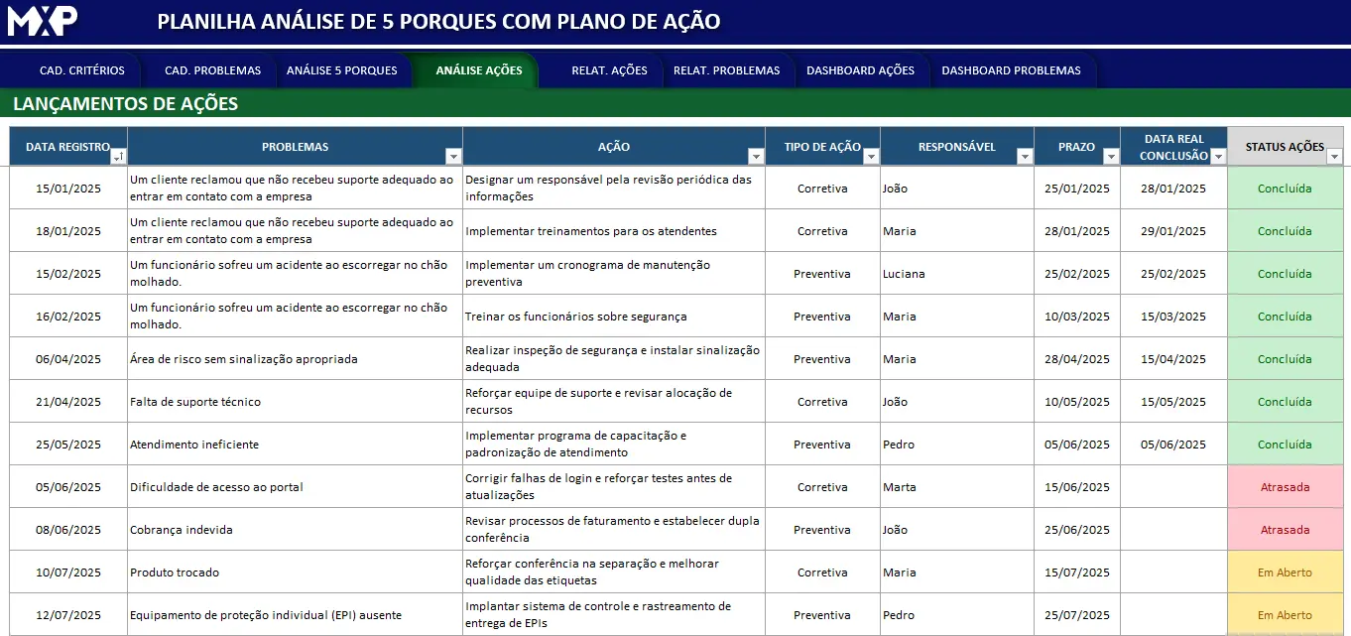Go to the ANÁLISE 5 PORQUES tab
This screenshot has height=636, width=1351.
[x=341, y=70]
